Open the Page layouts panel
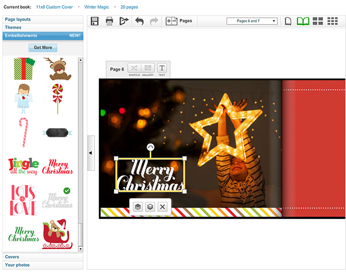The image size is (346, 277). [x=43, y=19]
